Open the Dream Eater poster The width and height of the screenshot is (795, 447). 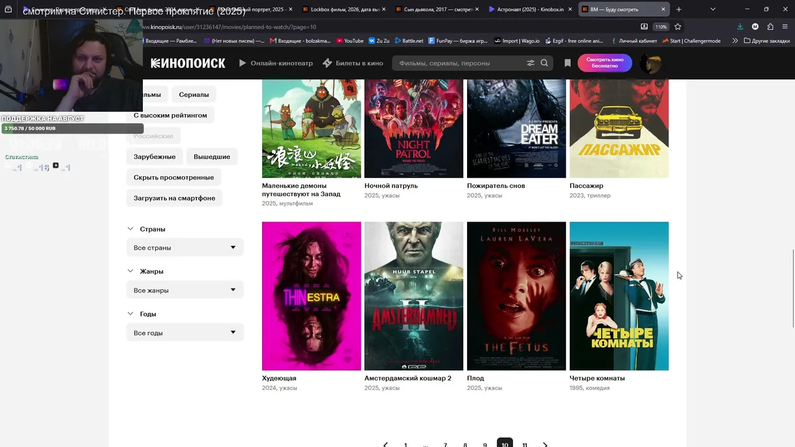517,129
